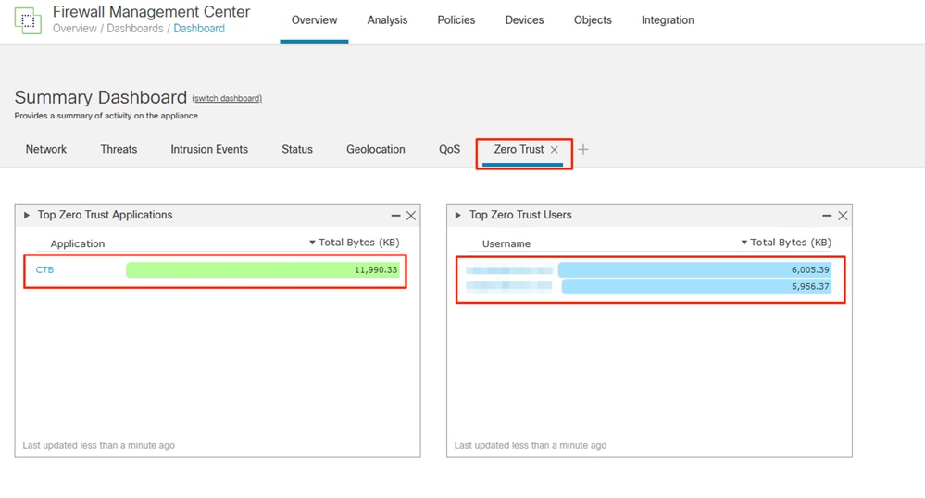925x498 pixels.
Task: Open the CTB application link
Action: tap(44, 269)
